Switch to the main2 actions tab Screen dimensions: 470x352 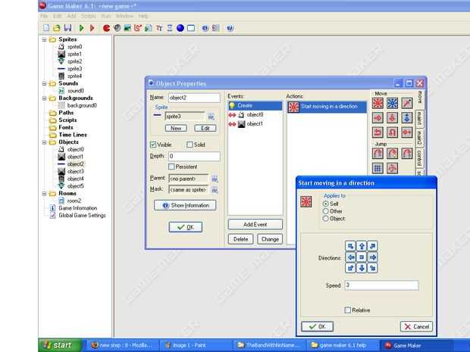click(x=420, y=138)
